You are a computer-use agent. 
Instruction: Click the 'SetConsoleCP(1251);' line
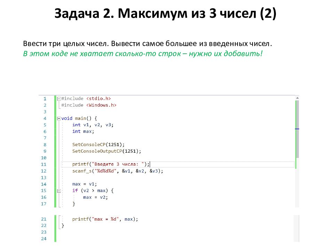[x=98, y=144]
